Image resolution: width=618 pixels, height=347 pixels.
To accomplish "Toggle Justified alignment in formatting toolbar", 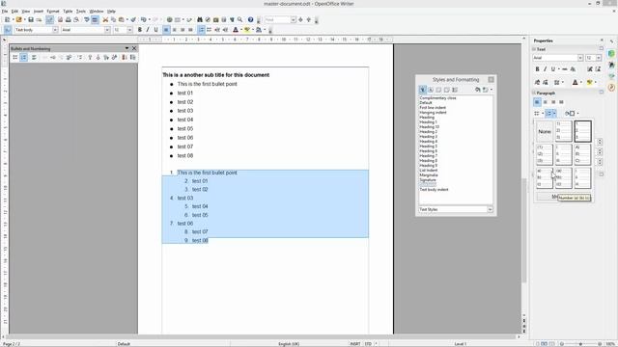I will tap(191, 30).
